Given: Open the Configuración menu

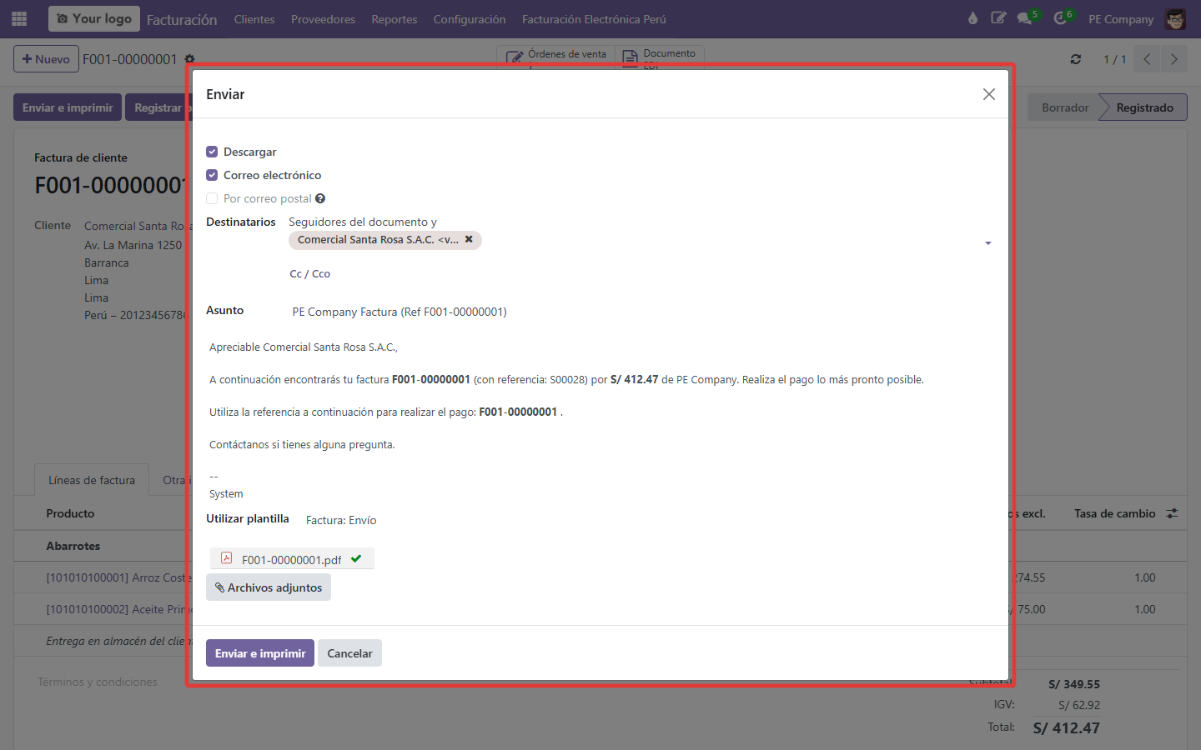Looking at the screenshot, I should click(470, 19).
